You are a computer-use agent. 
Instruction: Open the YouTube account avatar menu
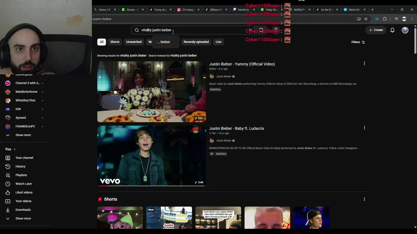pos(405,30)
